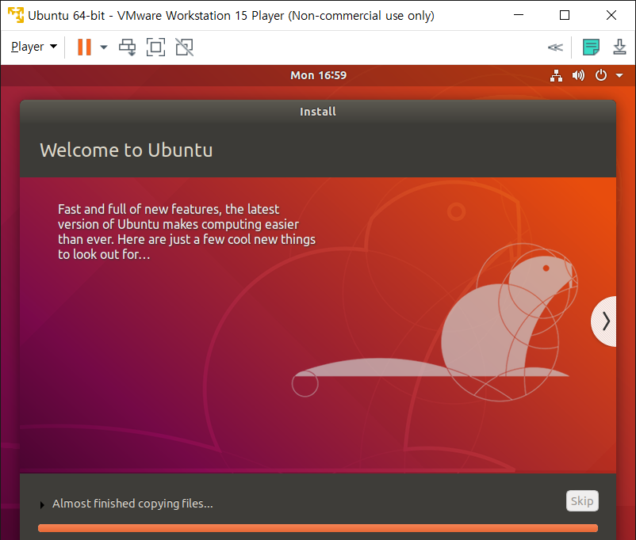
Task: Collapse the VMware toolbar with the double chevron
Action: [x=555, y=48]
